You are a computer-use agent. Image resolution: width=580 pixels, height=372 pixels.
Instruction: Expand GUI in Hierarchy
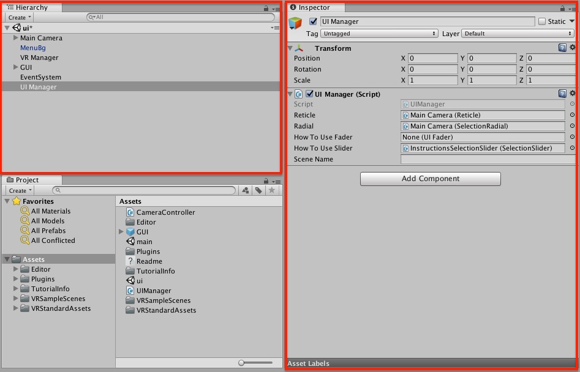[x=15, y=67]
